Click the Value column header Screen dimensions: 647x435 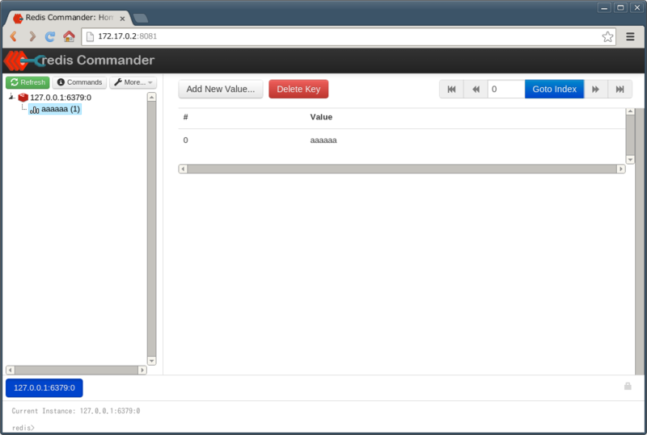click(x=321, y=117)
